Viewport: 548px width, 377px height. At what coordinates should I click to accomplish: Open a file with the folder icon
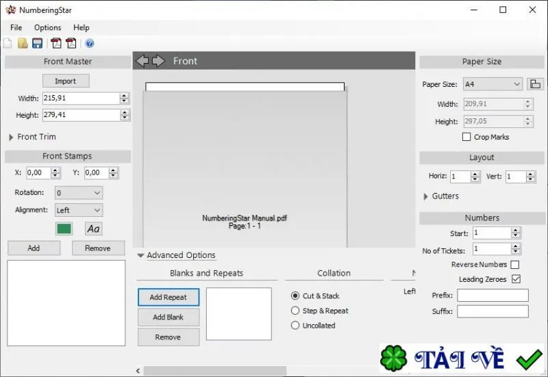pyautogui.click(x=23, y=43)
